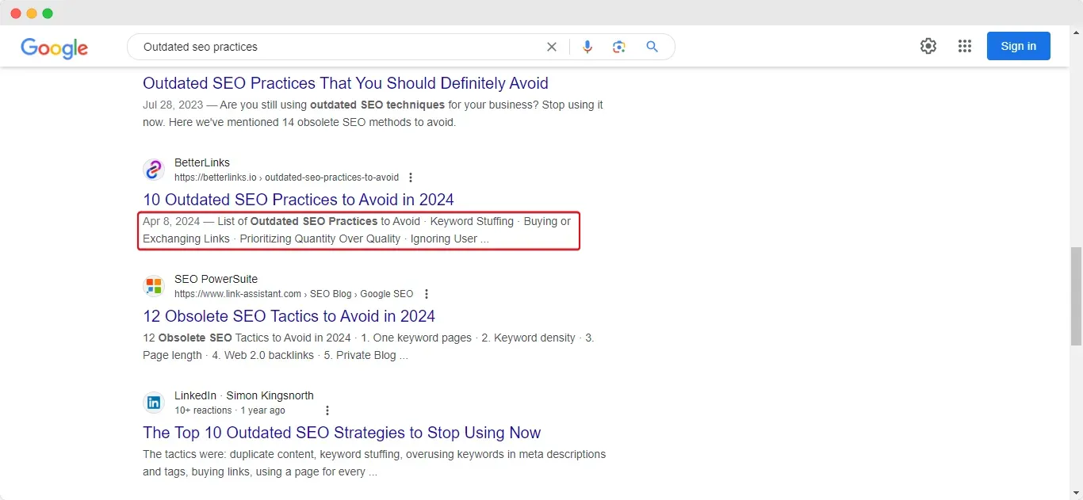Open the Google apps grid
The width and height of the screenshot is (1083, 500).
click(965, 46)
